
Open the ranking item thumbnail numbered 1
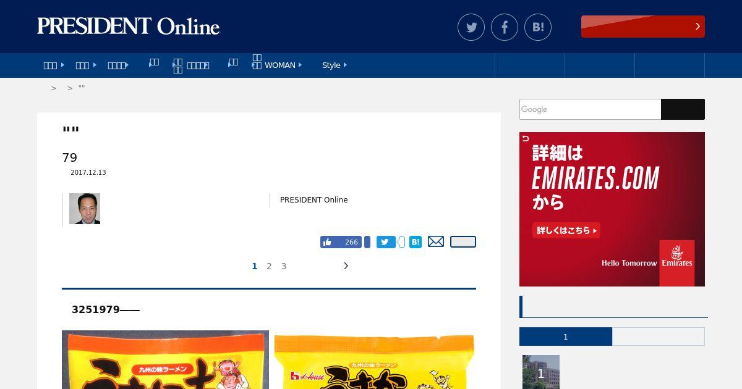541,372
